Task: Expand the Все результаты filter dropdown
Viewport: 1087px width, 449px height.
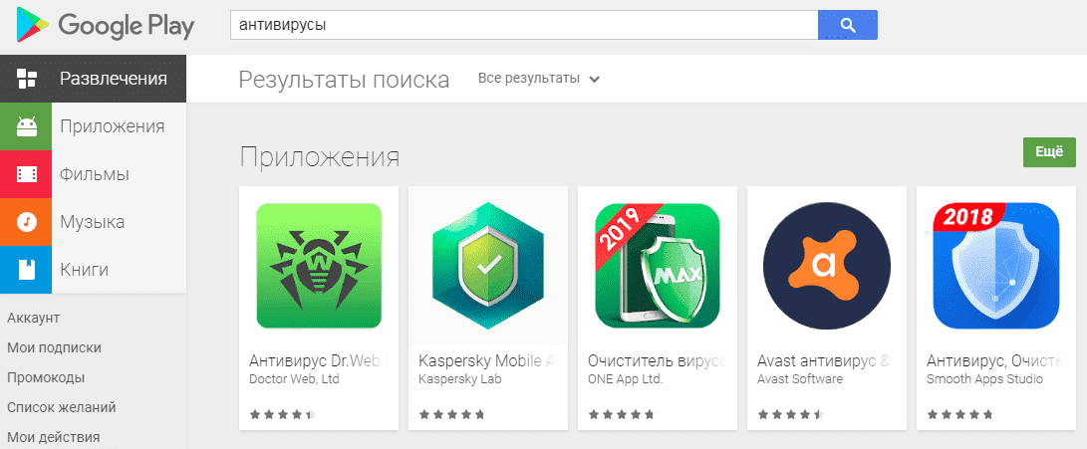Action: coord(539,79)
